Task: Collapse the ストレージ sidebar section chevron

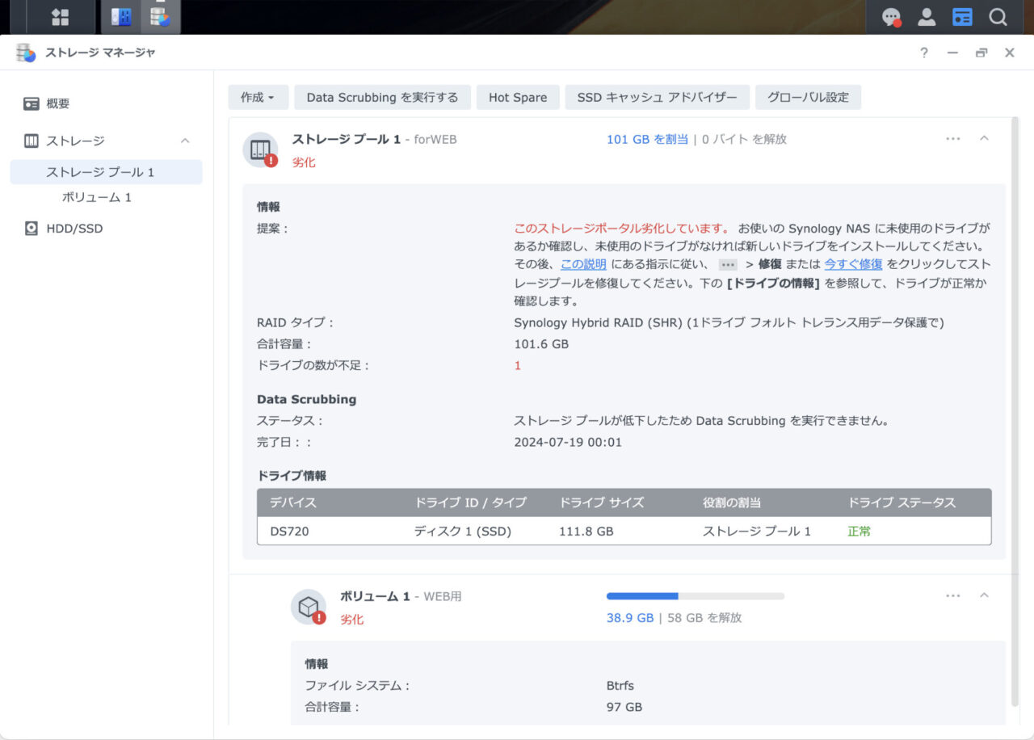Action: [185, 141]
